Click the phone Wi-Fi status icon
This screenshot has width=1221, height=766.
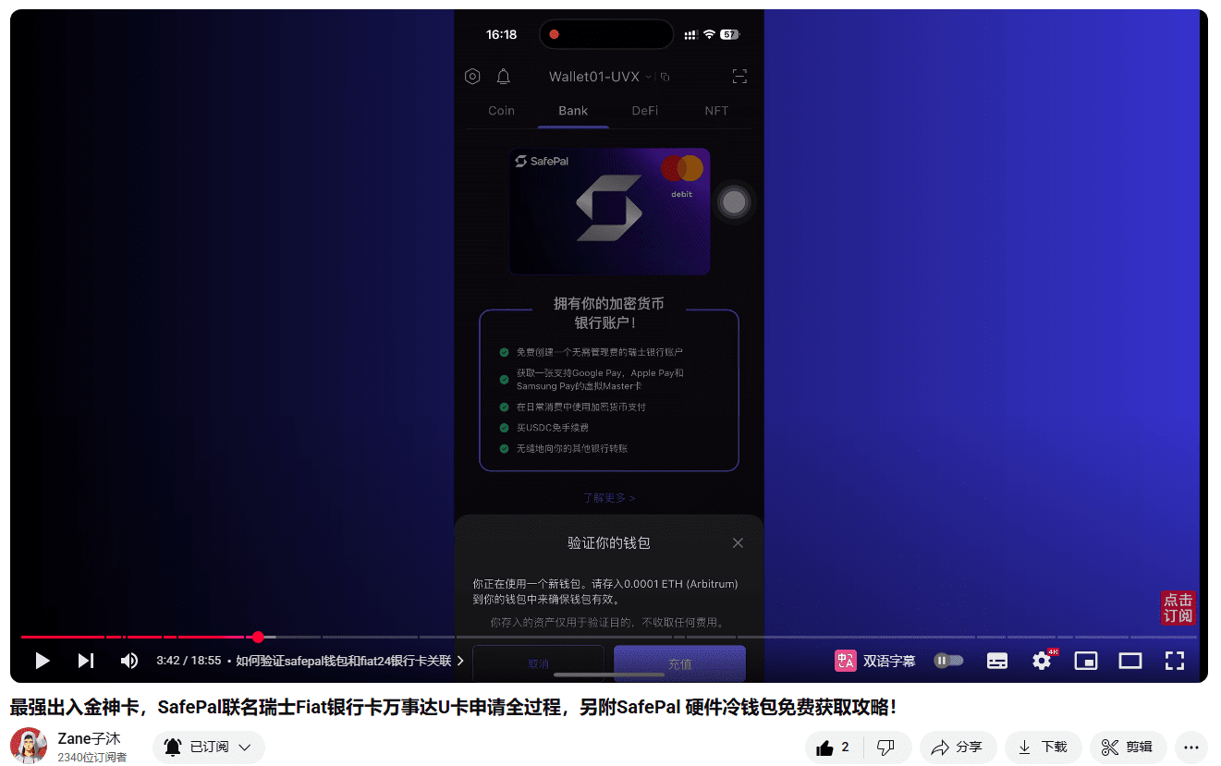coord(709,34)
